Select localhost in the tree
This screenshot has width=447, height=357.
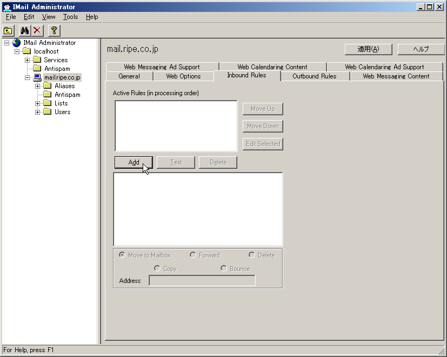click(46, 51)
